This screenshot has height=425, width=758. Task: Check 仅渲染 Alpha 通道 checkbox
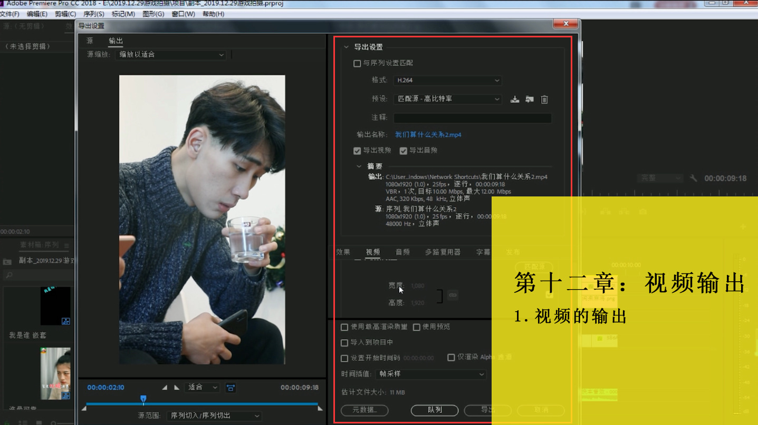[451, 357]
